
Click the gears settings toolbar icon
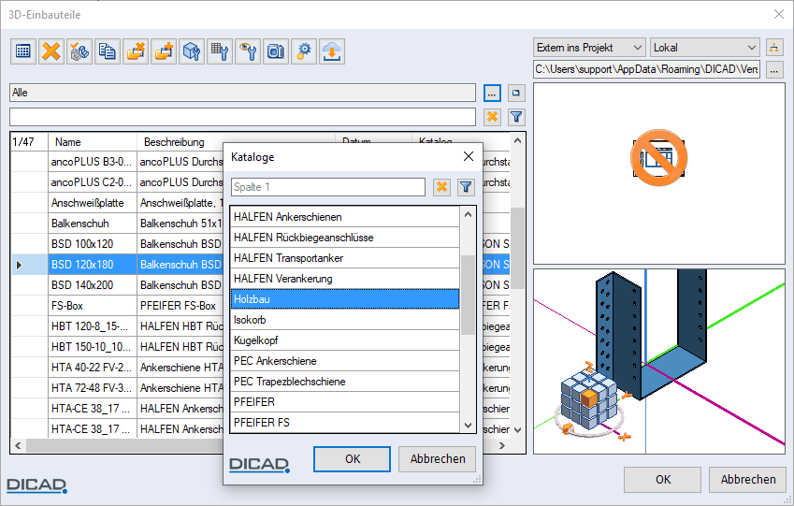click(x=304, y=51)
